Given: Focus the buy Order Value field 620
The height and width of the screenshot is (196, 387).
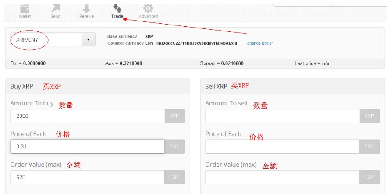Looking at the screenshot, I should tap(87, 177).
